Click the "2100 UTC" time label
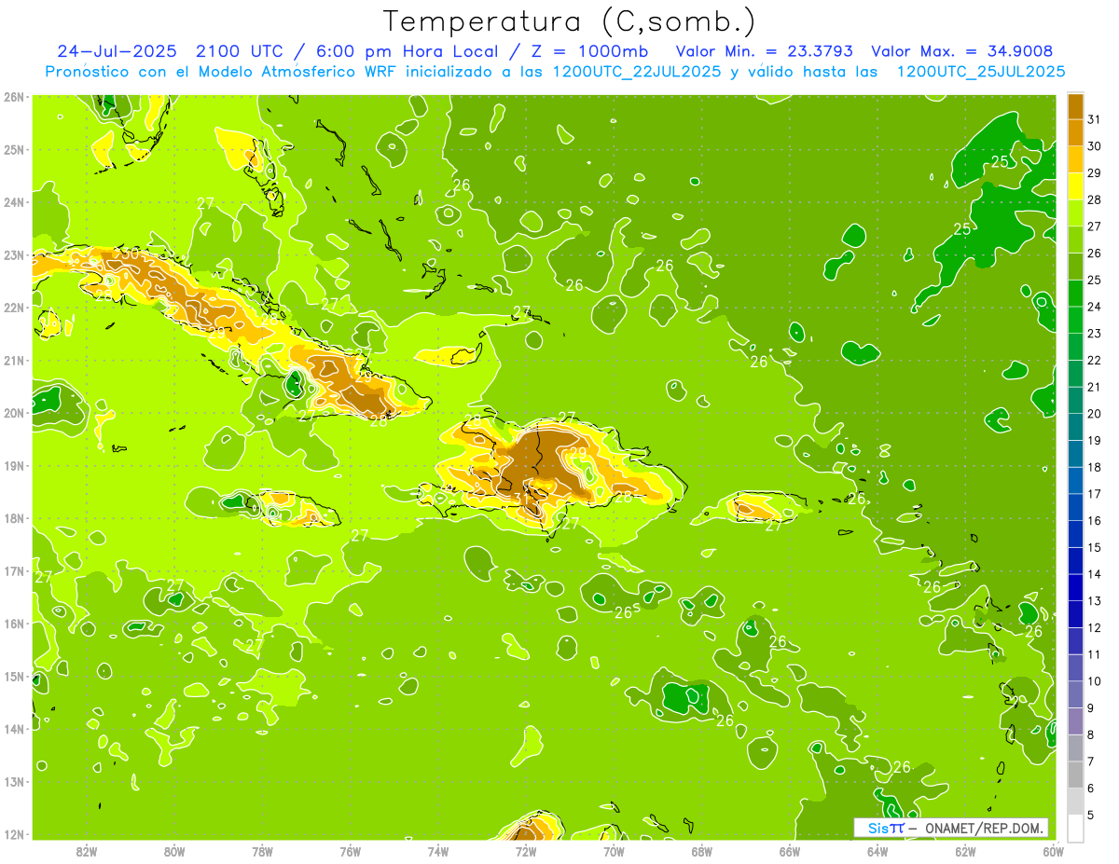This screenshot has width=1119, height=864. 238,50
